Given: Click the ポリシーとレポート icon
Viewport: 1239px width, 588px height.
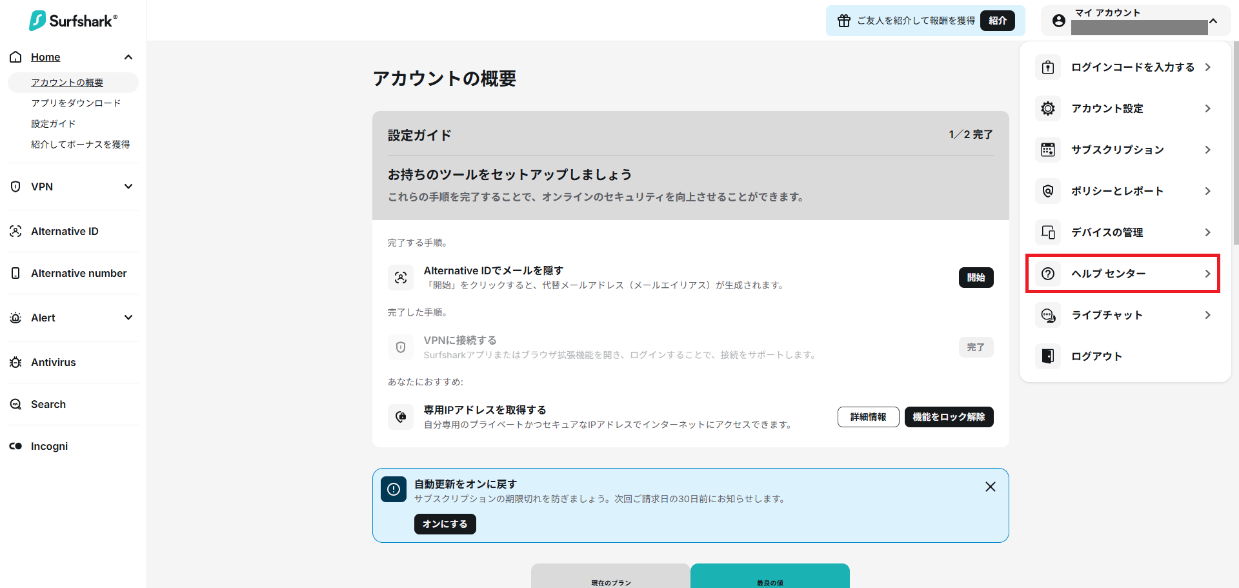Looking at the screenshot, I should [x=1048, y=191].
